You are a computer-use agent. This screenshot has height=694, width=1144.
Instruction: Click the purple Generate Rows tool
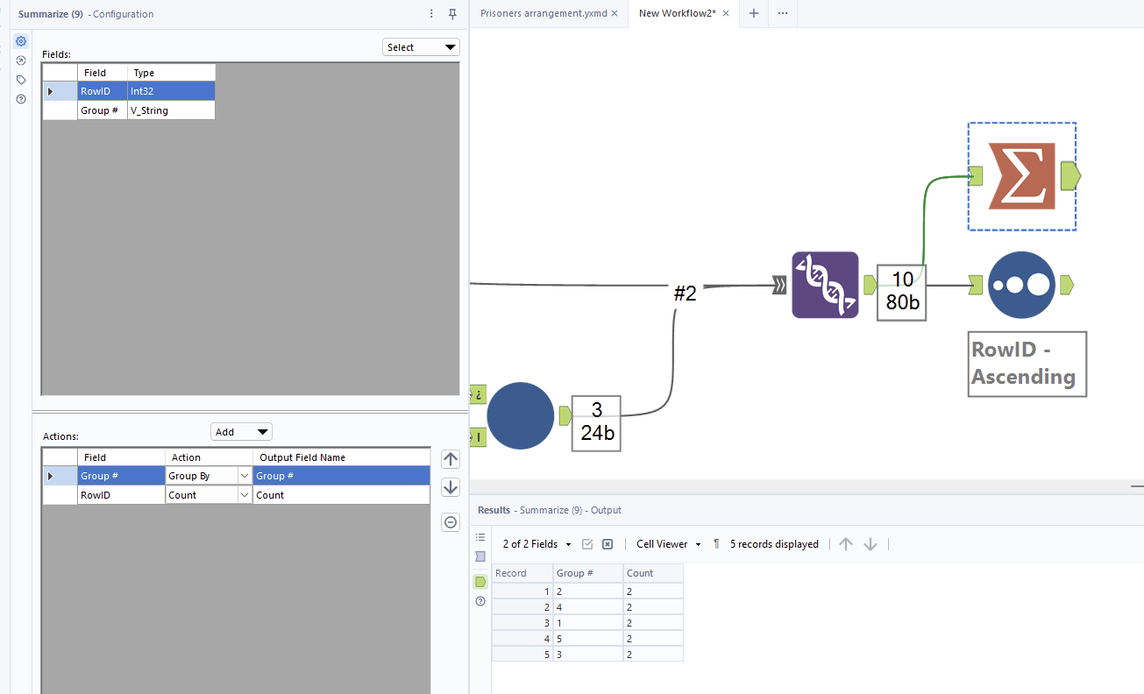click(824, 285)
